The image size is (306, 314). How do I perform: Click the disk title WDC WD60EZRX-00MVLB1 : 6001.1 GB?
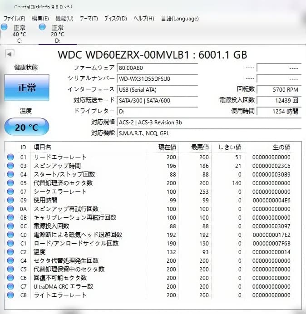pos(152,54)
